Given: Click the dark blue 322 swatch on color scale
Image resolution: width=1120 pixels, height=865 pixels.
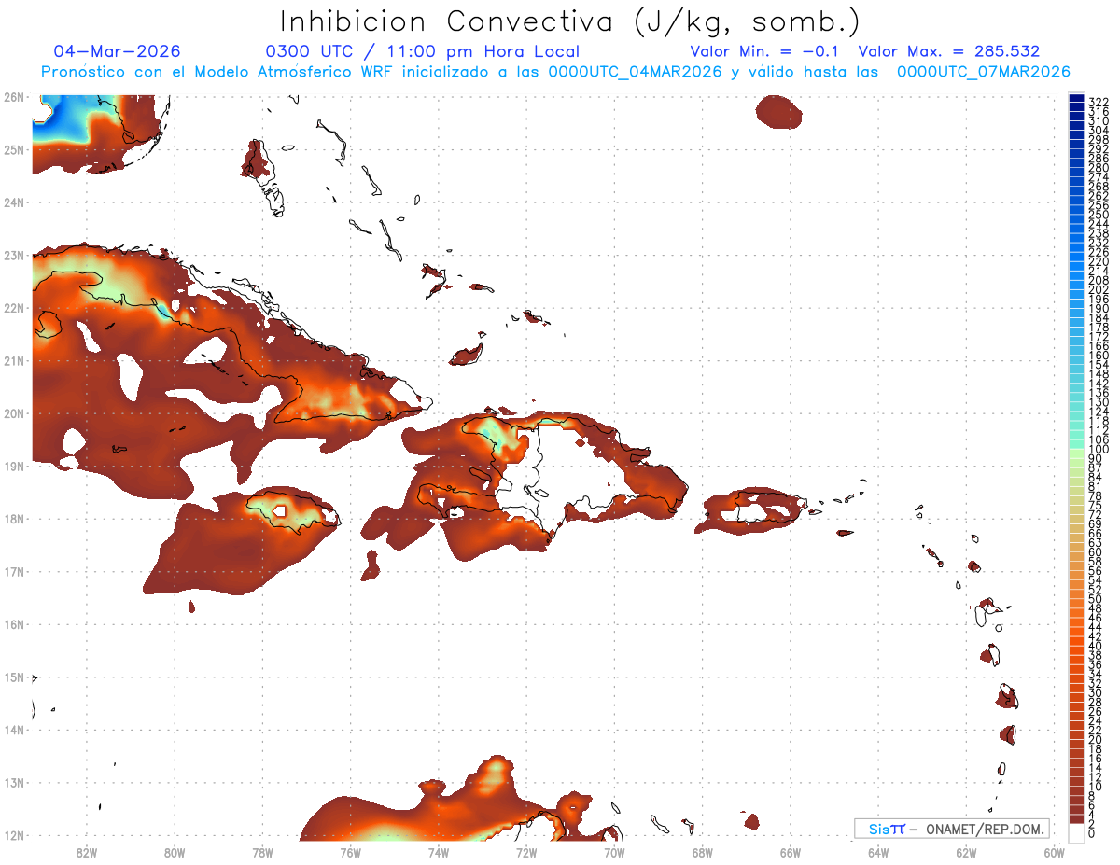Looking at the screenshot, I should click(x=1076, y=100).
